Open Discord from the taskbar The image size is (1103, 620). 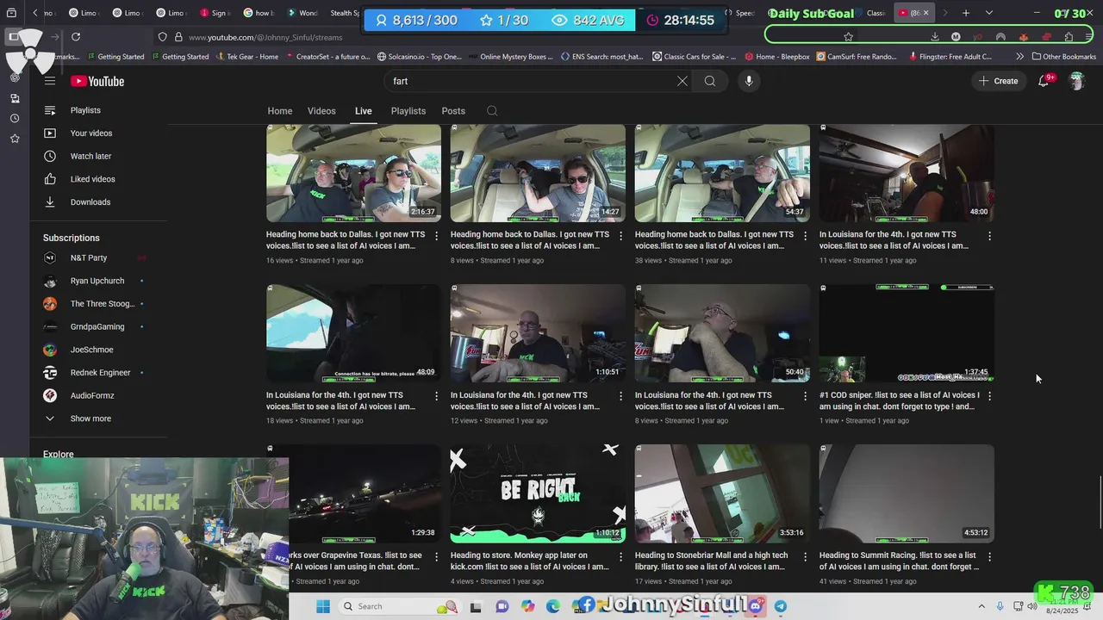[757, 606]
